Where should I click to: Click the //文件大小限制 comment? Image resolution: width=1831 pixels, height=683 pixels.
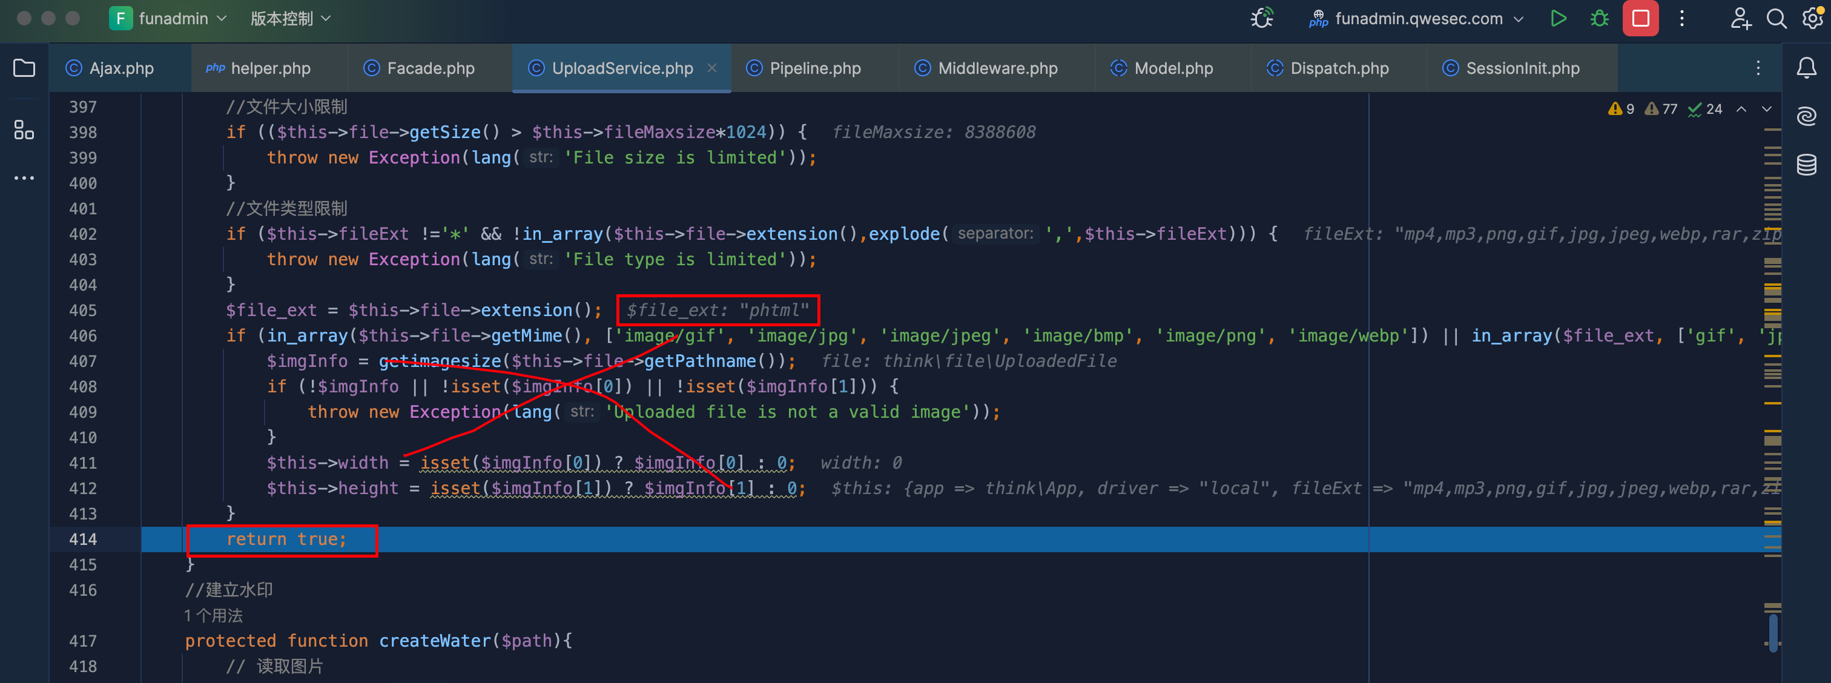[286, 107]
